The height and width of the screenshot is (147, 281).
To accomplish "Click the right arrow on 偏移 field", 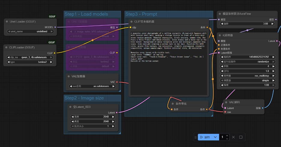I will [272, 24].
